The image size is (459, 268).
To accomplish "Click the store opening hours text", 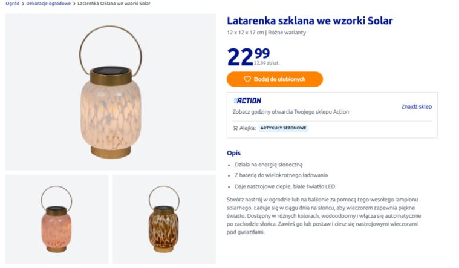I will coord(290,112).
